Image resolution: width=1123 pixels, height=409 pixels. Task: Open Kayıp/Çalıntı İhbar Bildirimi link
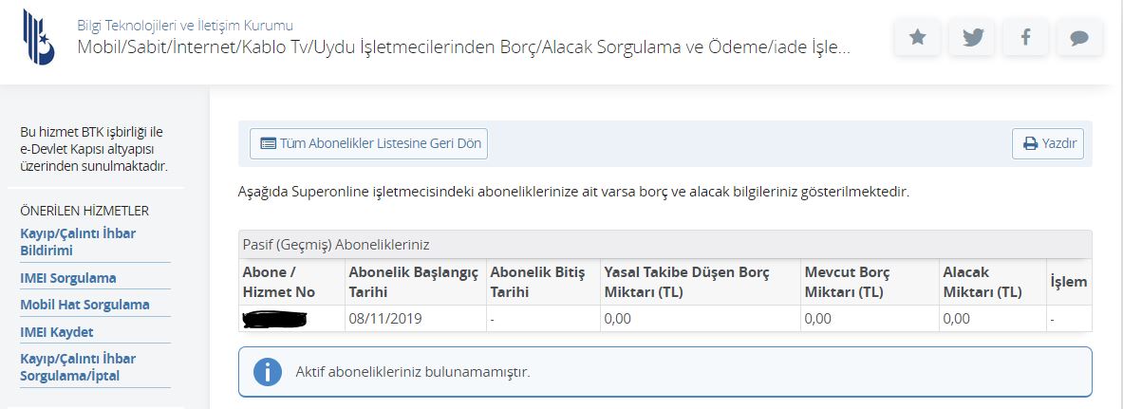coord(78,242)
